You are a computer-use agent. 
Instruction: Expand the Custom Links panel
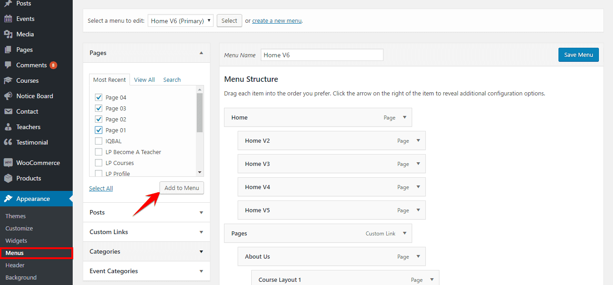click(x=201, y=232)
